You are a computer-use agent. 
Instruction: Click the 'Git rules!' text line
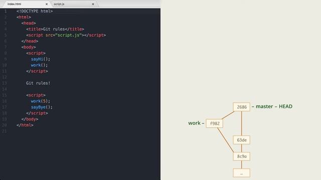[x=38, y=83]
